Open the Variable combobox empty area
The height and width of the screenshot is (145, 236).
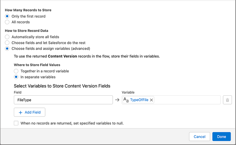point(187,100)
